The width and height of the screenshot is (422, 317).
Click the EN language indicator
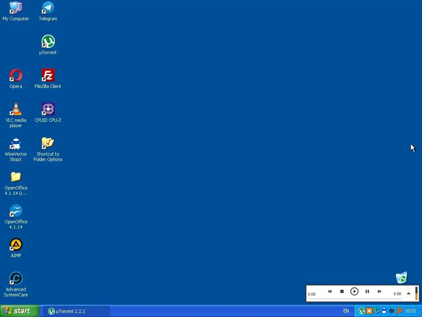point(346,311)
